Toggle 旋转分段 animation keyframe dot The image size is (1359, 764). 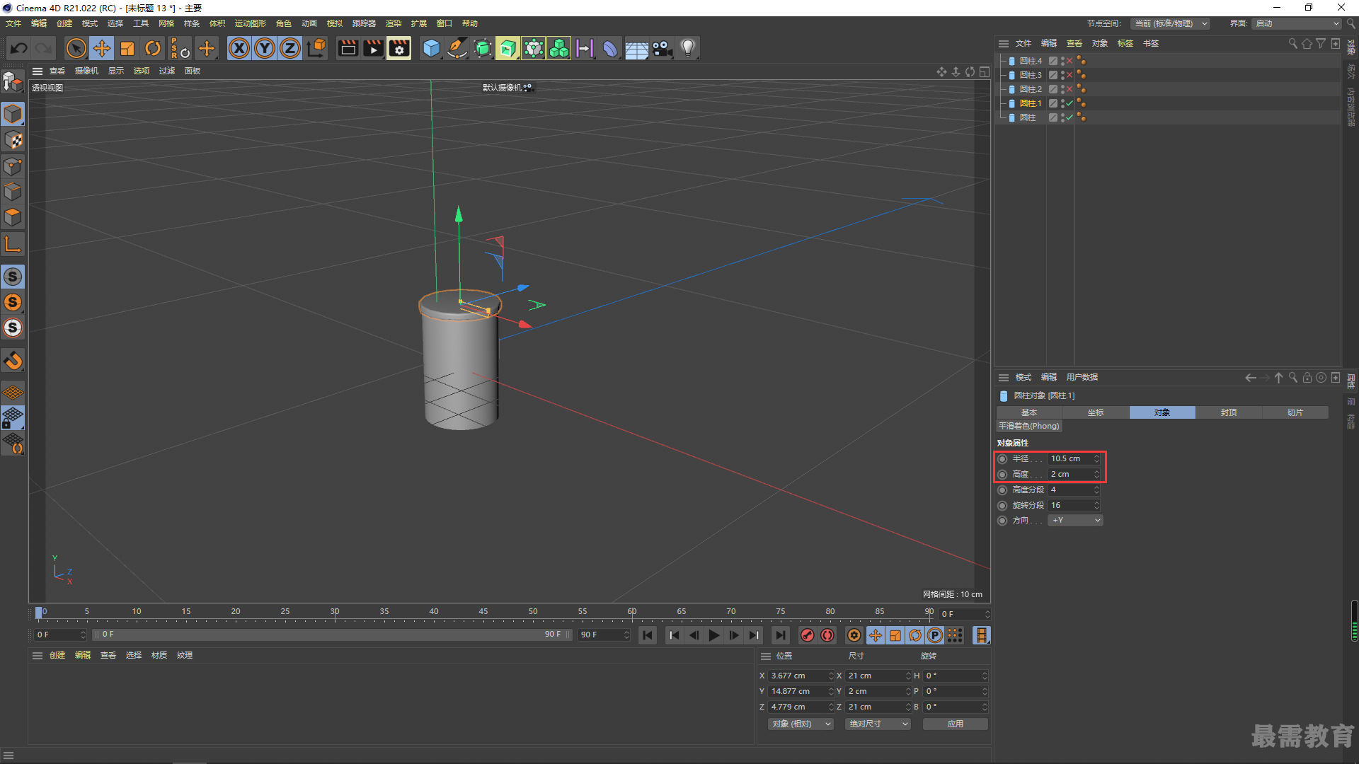pos(1002,506)
